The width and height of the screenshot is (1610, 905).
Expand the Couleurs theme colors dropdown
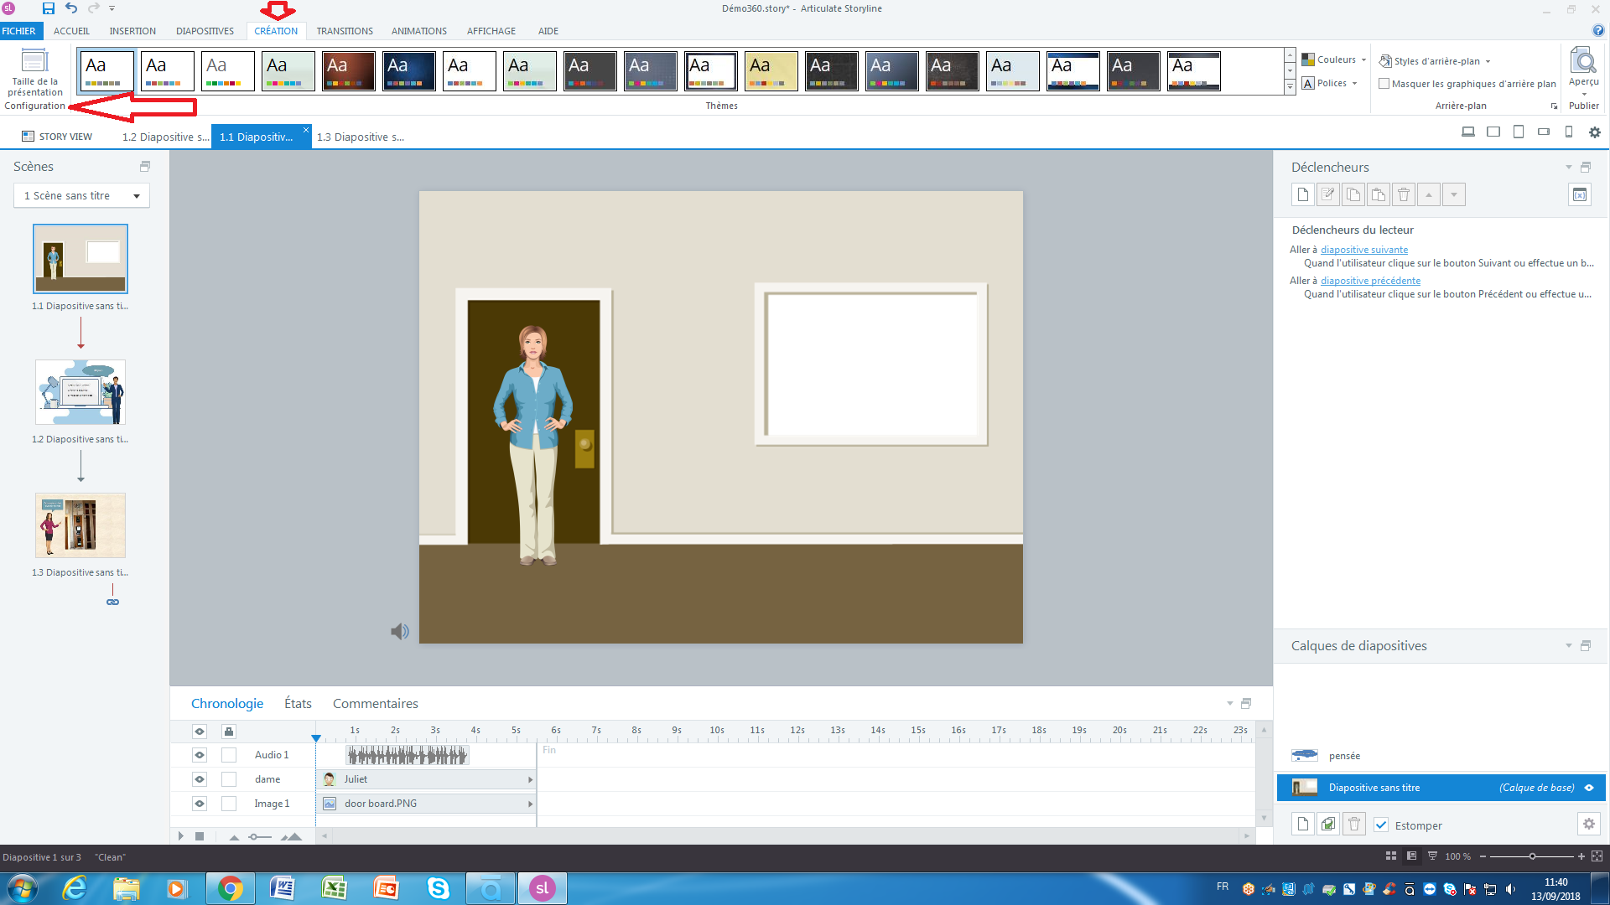(1336, 60)
